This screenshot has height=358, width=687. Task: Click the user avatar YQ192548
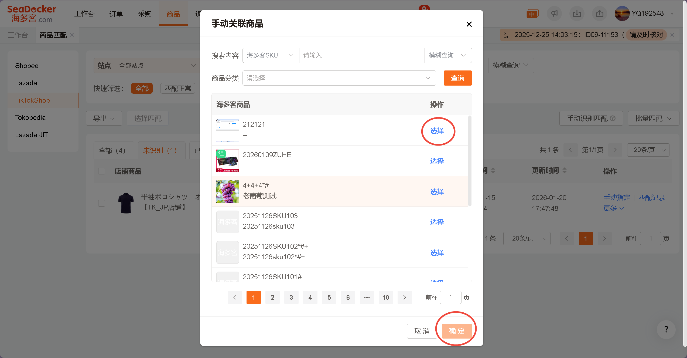click(x=622, y=13)
